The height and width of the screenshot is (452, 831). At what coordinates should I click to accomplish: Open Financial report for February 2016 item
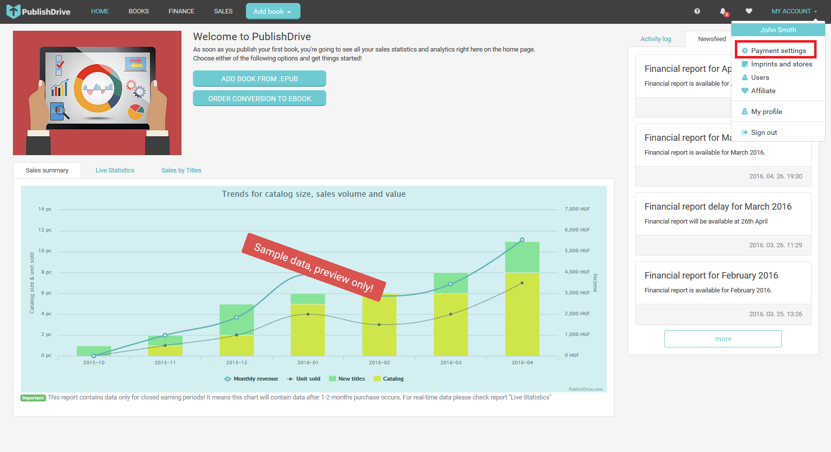(x=711, y=275)
